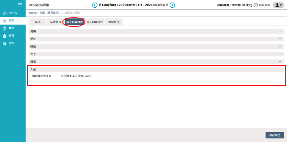Collapse the 入金 section
The image size is (287, 142).
point(280,69)
